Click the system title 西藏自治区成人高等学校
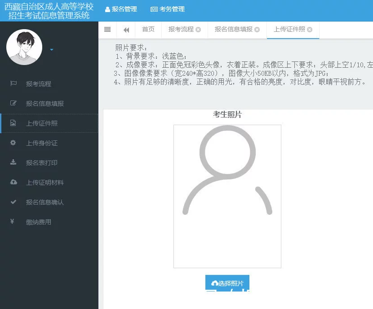Screen dimensions: 373x309 49,6
